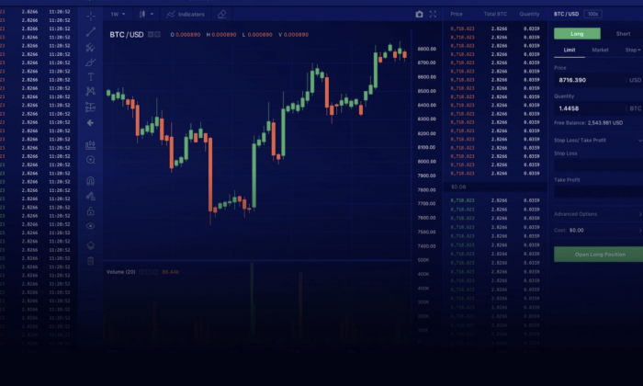Click the Volume (20) indicator label

pyautogui.click(x=120, y=272)
